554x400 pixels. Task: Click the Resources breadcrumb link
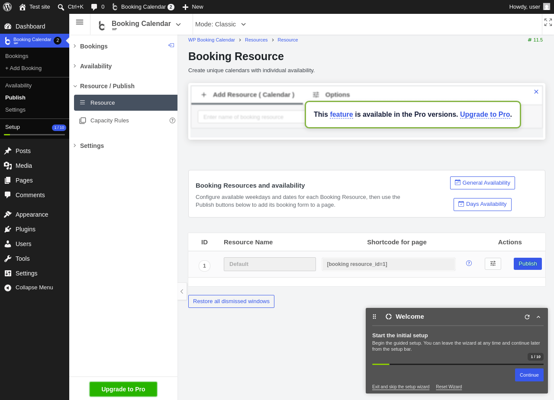pyautogui.click(x=256, y=40)
